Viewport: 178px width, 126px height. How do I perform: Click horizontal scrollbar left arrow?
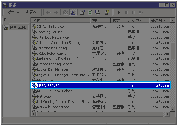[33, 114]
